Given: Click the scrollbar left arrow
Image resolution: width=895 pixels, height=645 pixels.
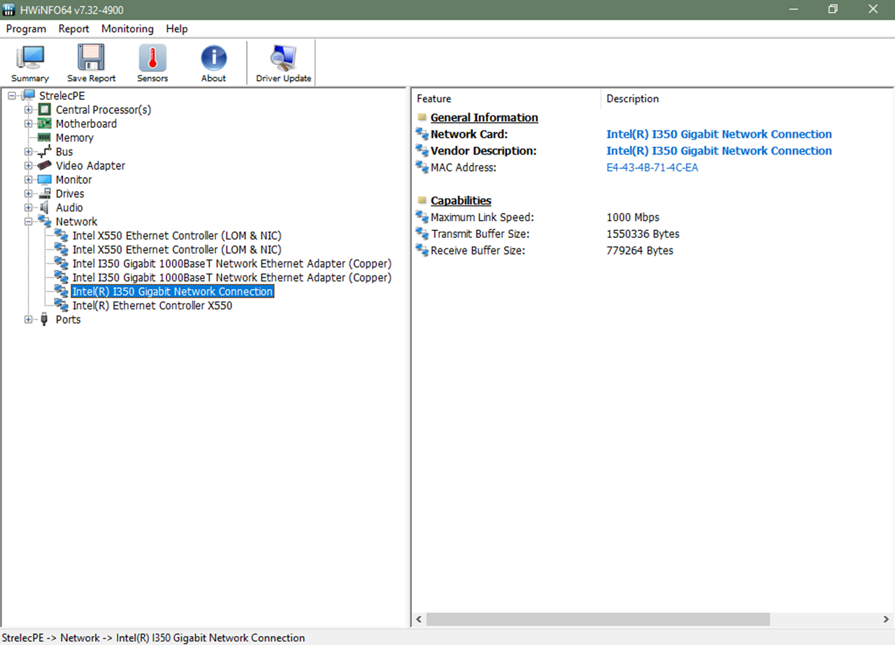Looking at the screenshot, I should point(419,620).
